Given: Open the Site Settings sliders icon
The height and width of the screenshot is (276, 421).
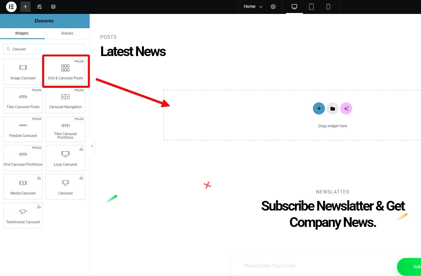Looking at the screenshot, I should point(39,7).
